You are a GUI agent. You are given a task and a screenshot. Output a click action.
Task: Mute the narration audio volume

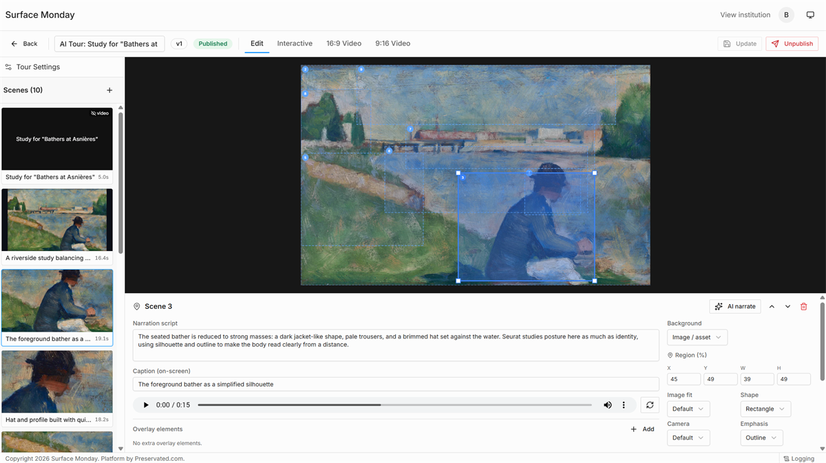[x=607, y=405]
